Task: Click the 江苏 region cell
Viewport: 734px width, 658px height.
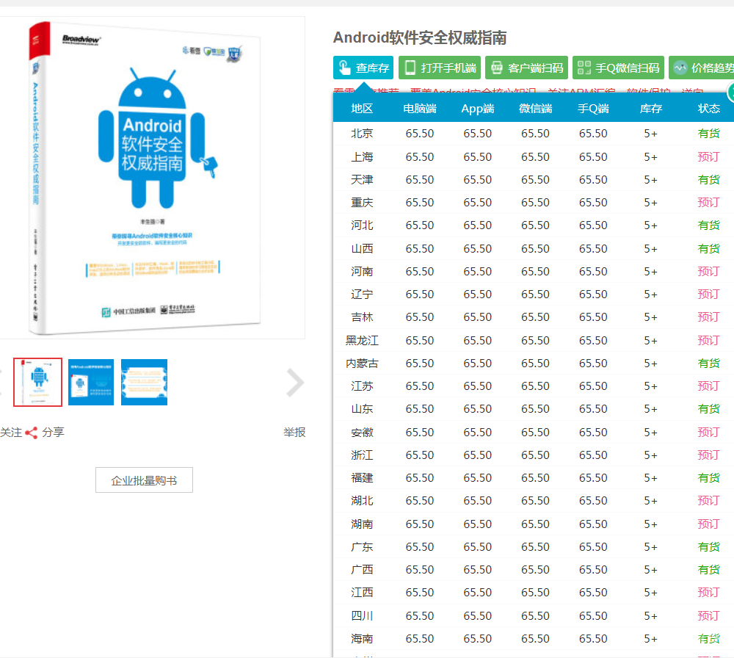Action: [362, 386]
